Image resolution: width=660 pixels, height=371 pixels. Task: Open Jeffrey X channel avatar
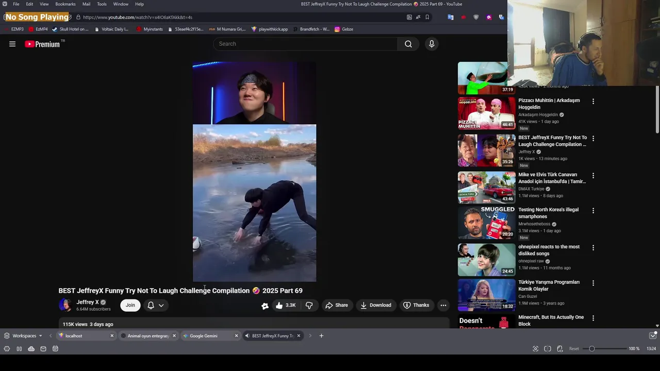click(65, 305)
